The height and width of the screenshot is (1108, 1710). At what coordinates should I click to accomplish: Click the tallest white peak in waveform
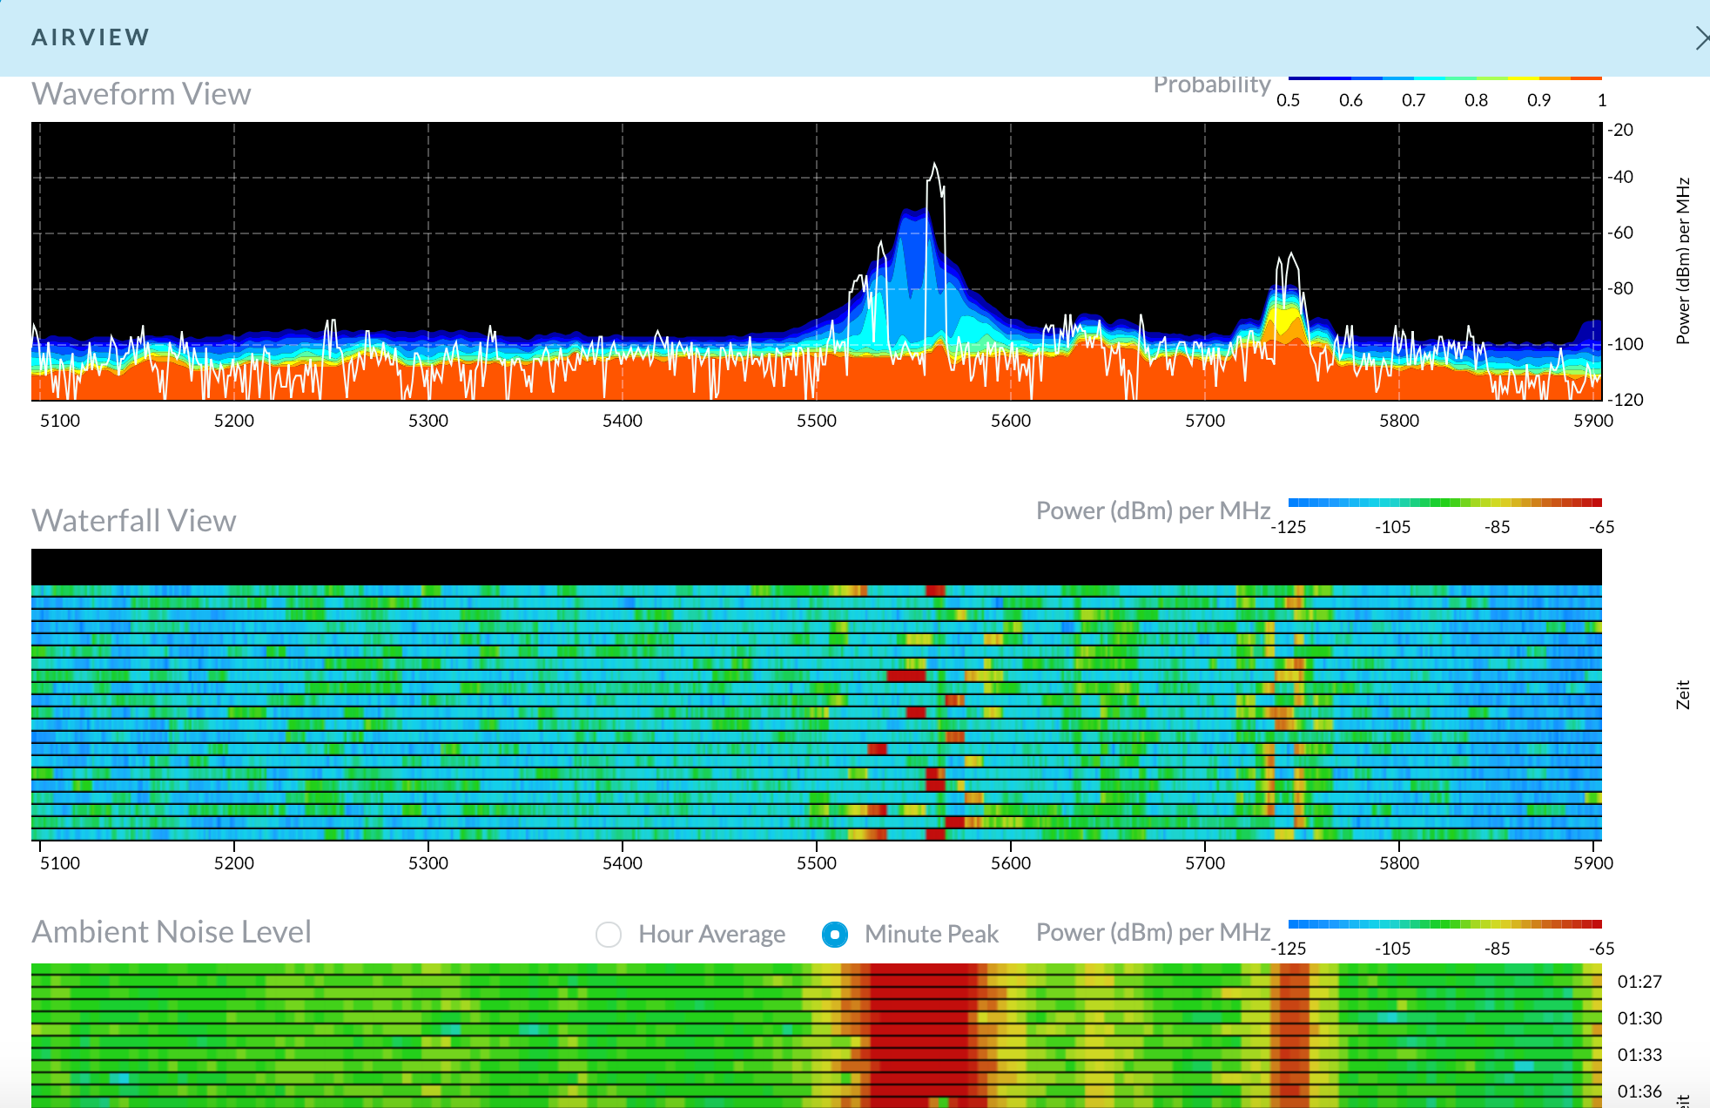934,166
